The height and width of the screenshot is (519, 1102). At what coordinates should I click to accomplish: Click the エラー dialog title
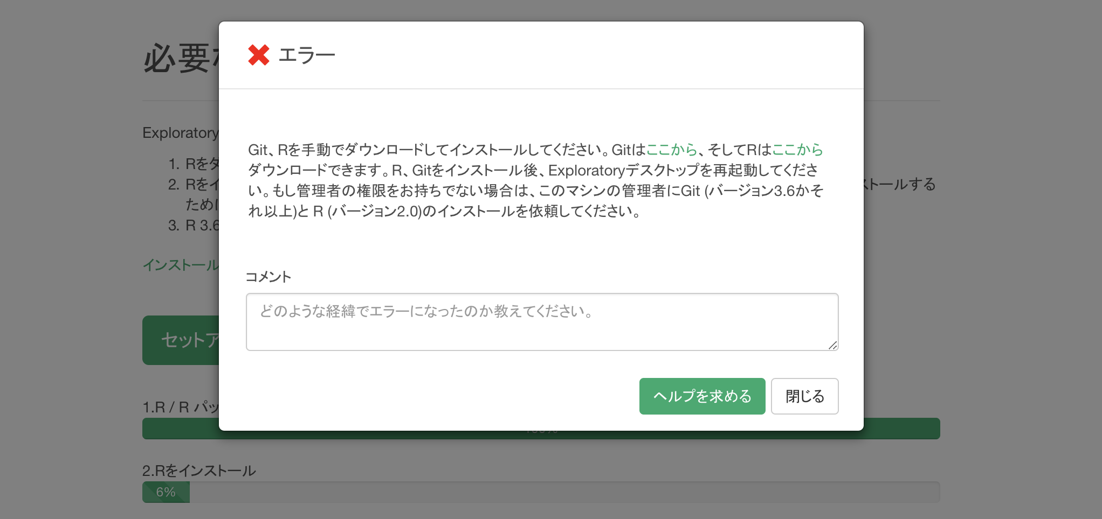(307, 55)
